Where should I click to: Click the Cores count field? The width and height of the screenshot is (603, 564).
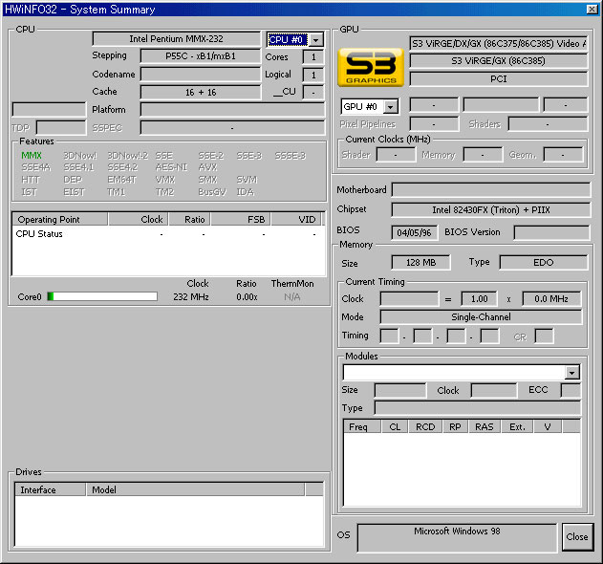(313, 57)
